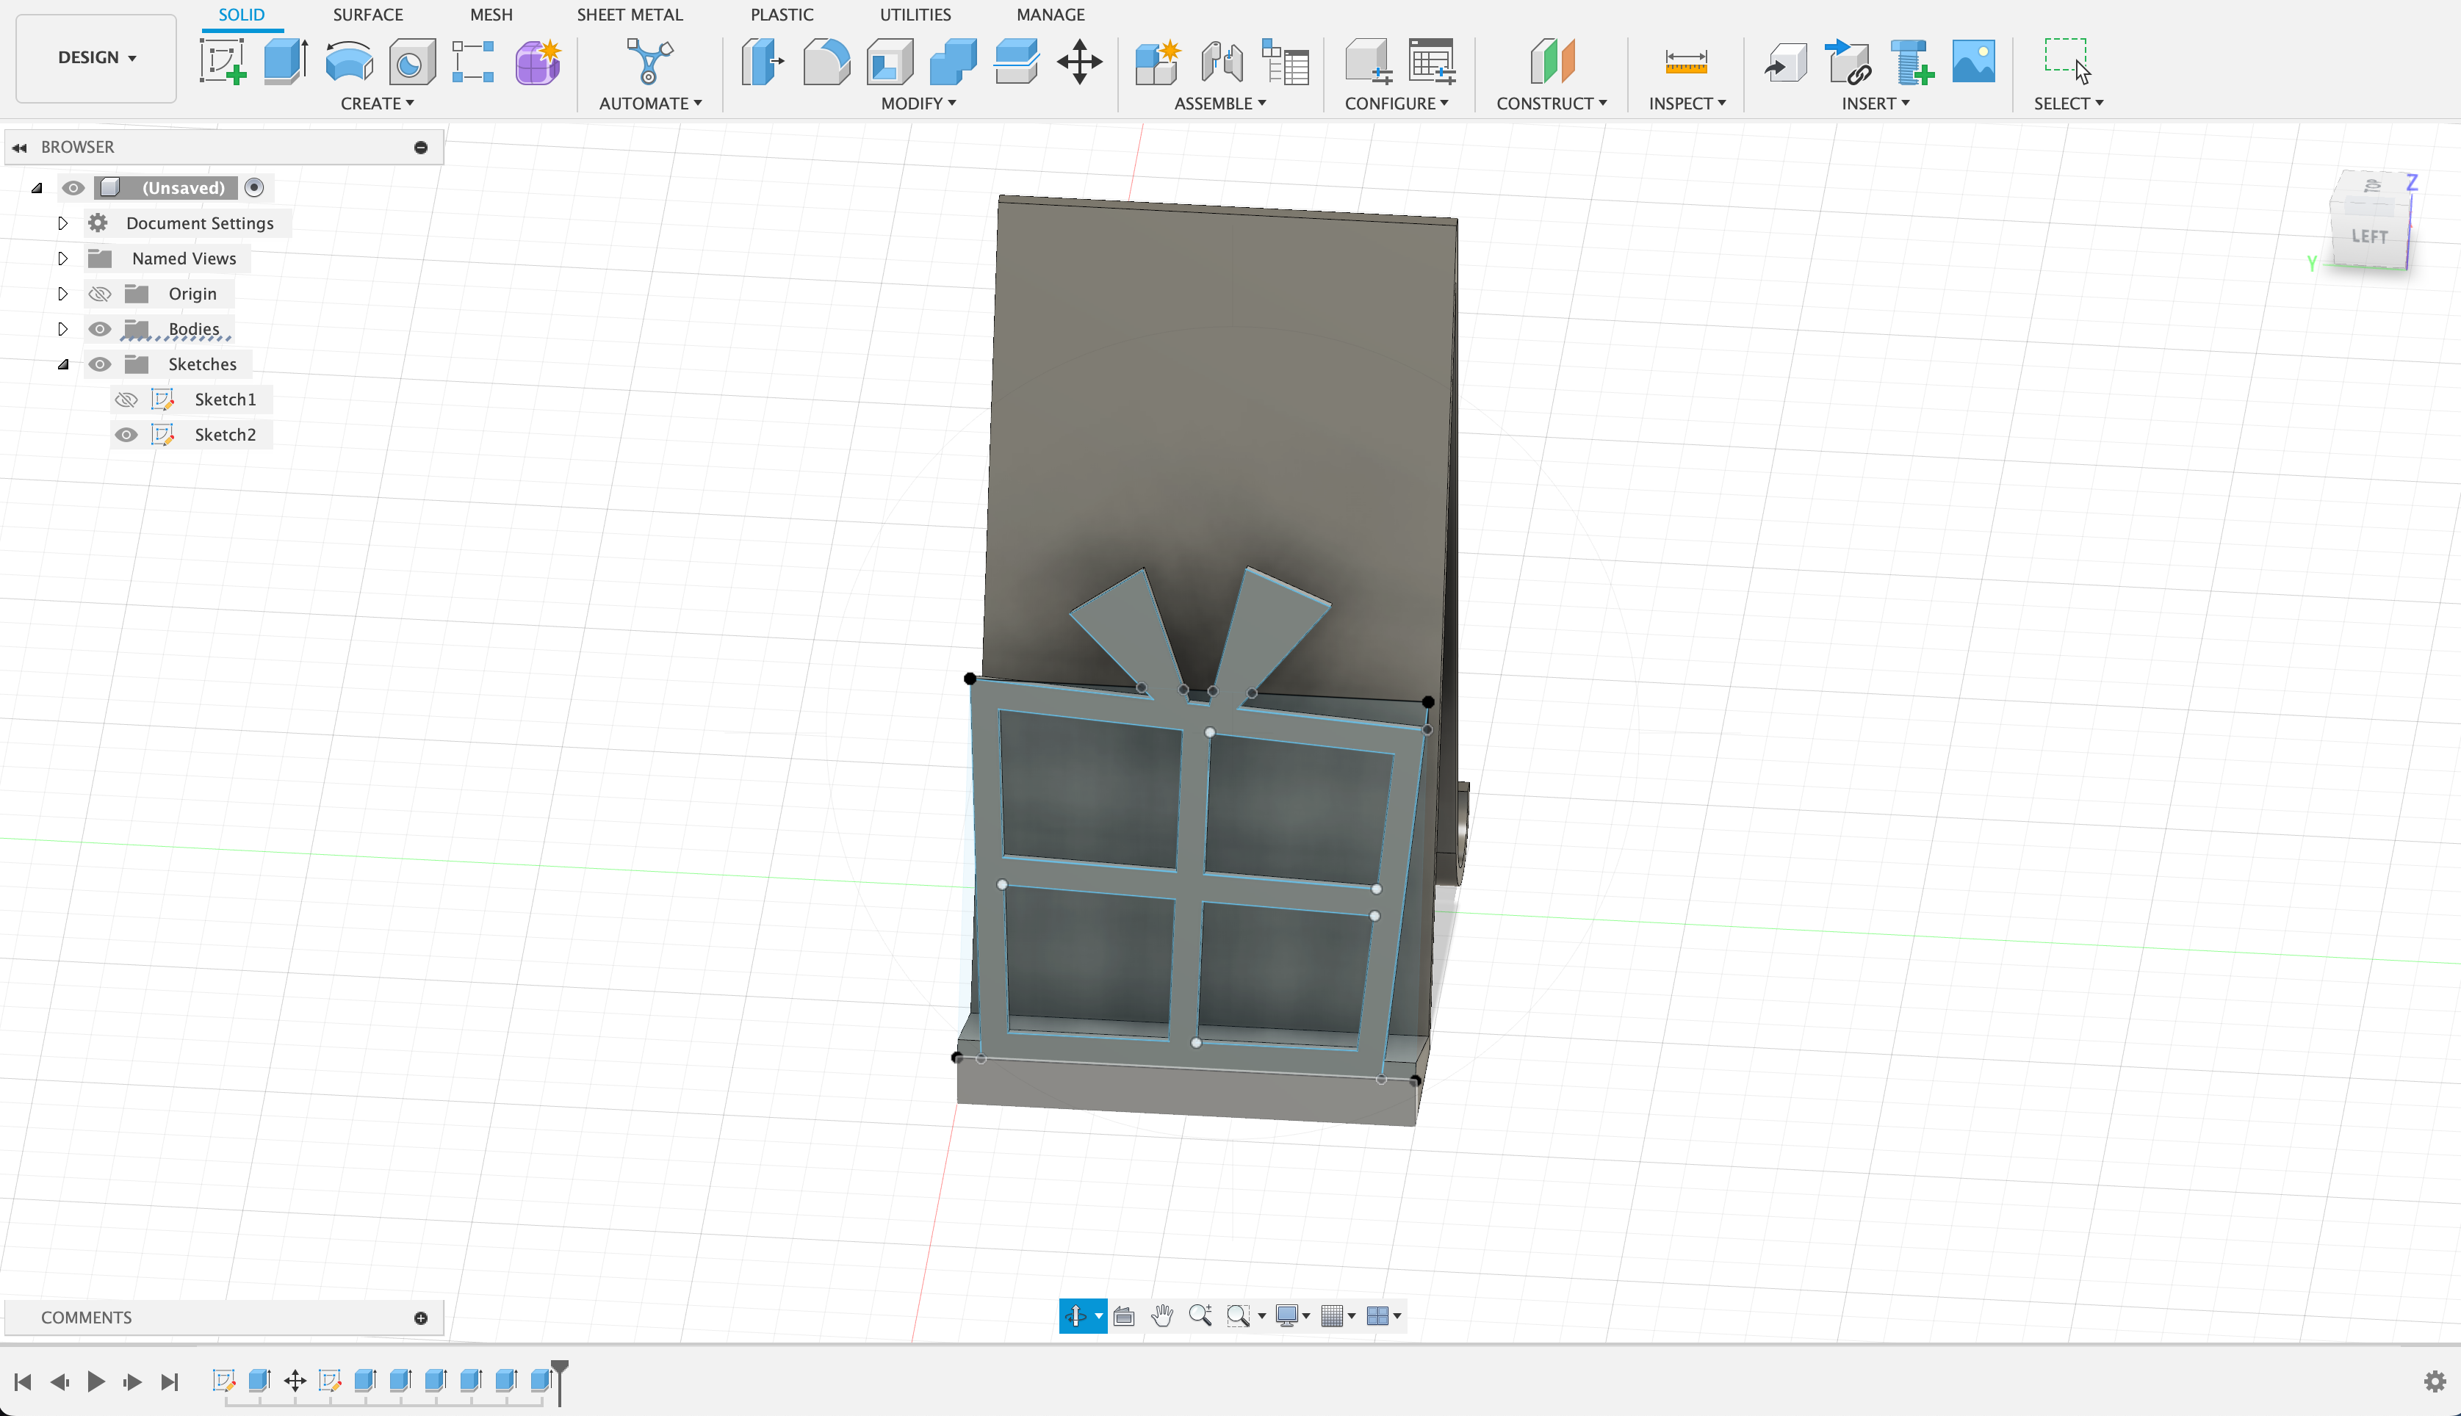Image resolution: width=2461 pixels, height=1416 pixels.
Task: Activate the Move/Copy tool
Action: (1078, 61)
